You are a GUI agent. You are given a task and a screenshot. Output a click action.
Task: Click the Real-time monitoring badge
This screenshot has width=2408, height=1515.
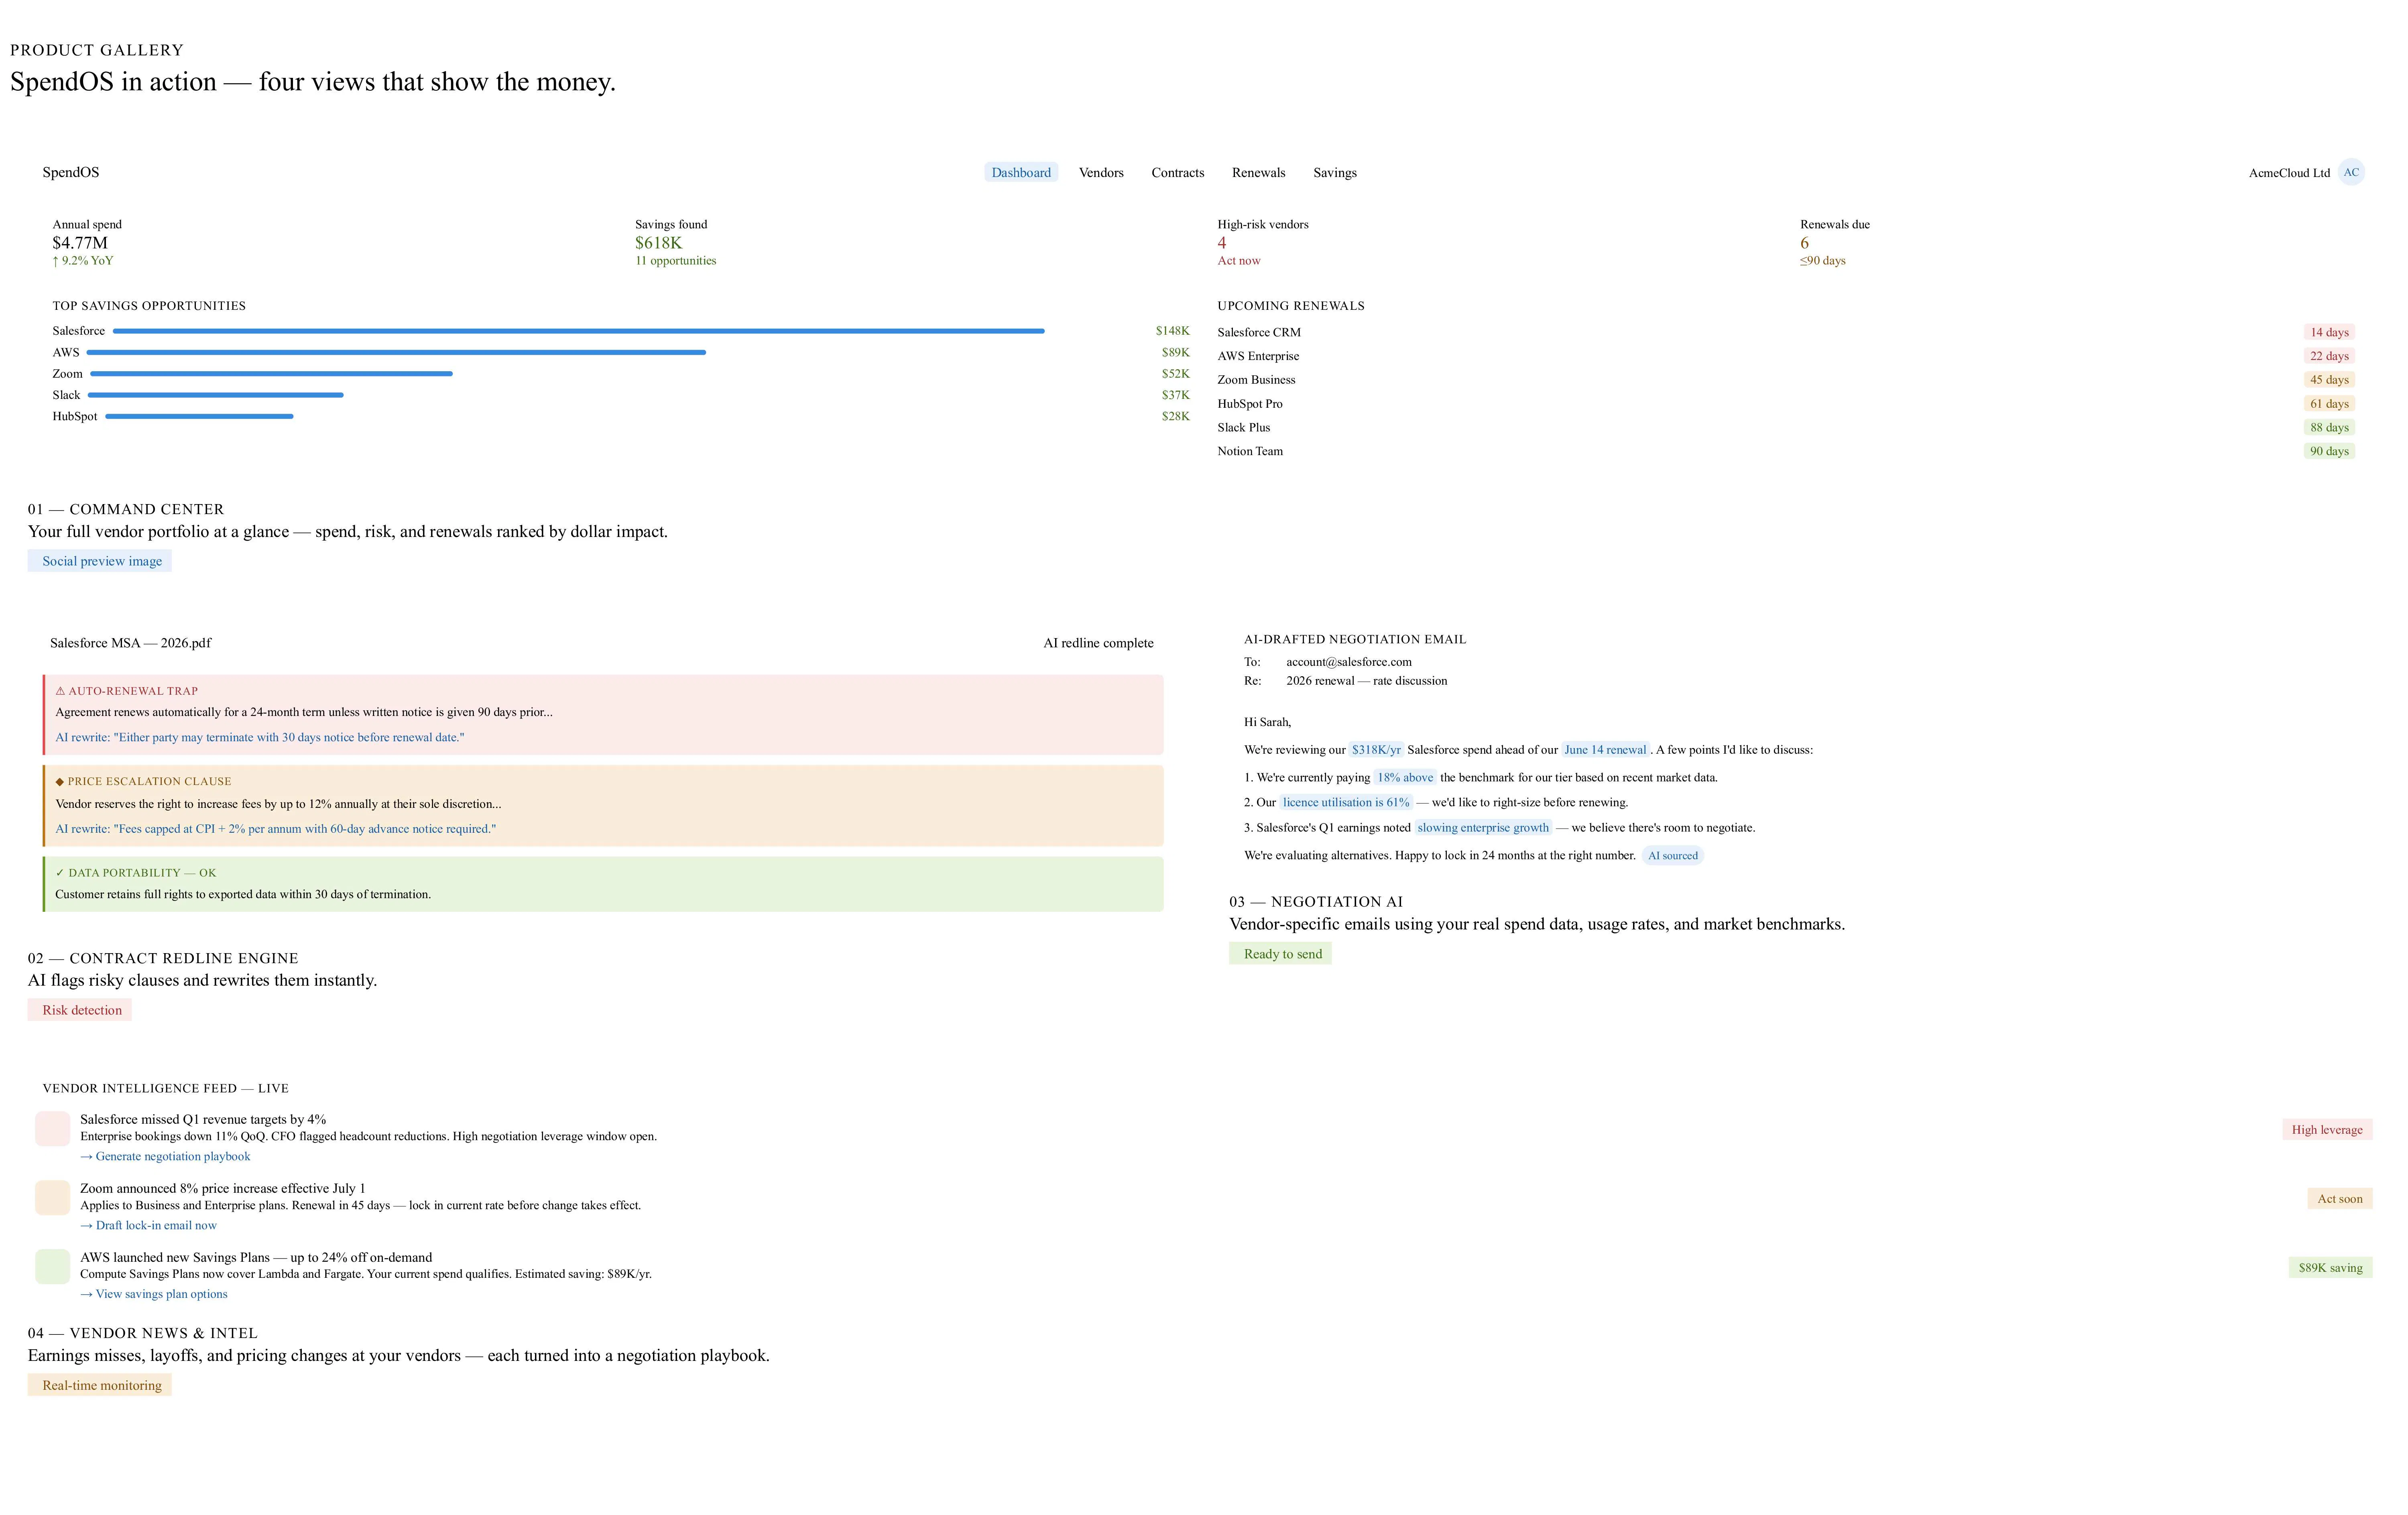tap(100, 1385)
